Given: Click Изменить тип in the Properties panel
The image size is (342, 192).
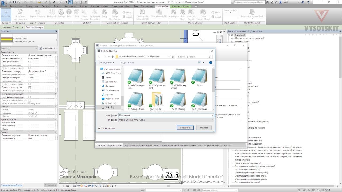Looking at the screenshot, I should click(x=48, y=48).
